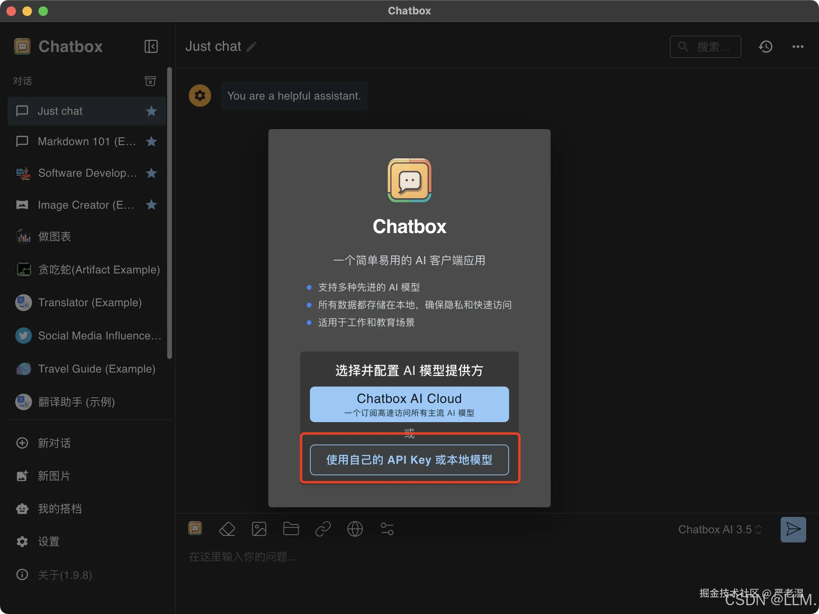Open the three-dots more options menu
Screen dimensions: 819x614
[x=798, y=47]
